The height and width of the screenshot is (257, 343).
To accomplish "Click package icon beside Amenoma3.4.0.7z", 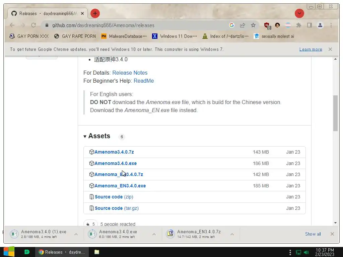I will (x=92, y=152).
